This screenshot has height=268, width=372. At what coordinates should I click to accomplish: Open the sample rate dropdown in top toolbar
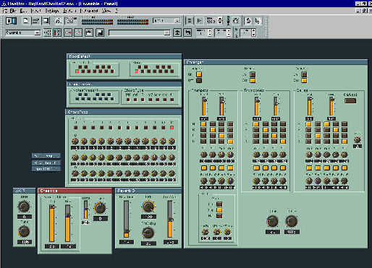click(166, 21)
